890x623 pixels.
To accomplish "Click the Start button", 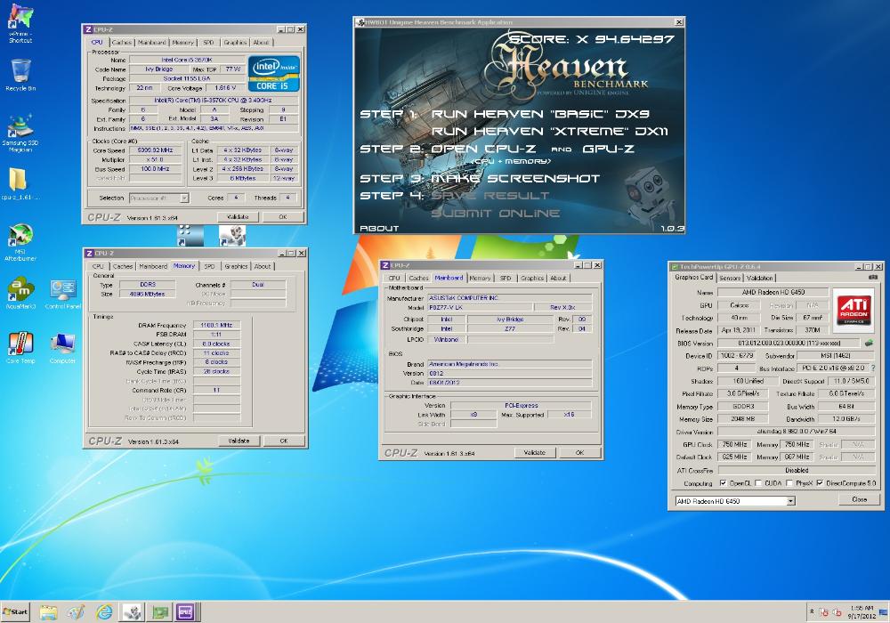I will tap(15, 611).
